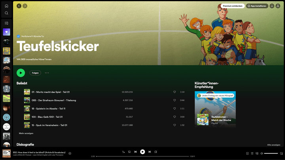Click the playback progress bar
The image size is (285, 160).
tap(142, 156)
